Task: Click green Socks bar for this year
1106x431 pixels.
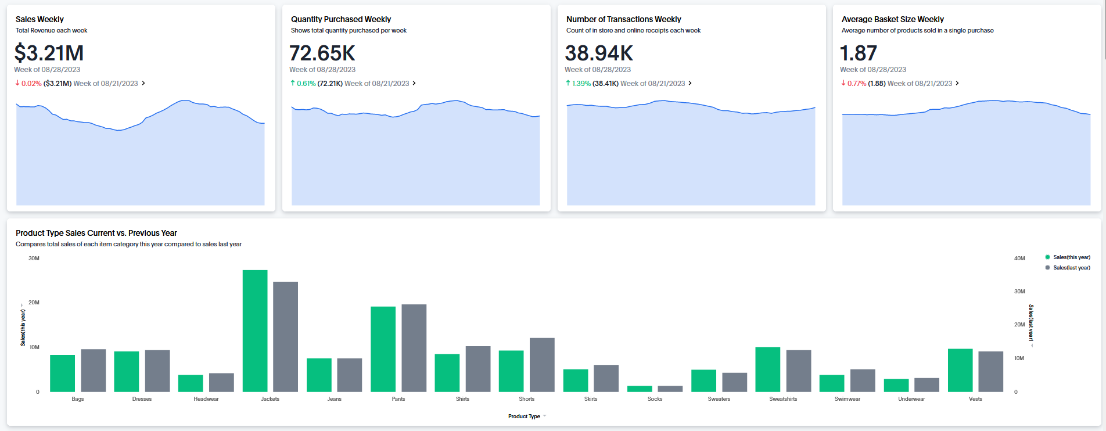Action: (640, 389)
